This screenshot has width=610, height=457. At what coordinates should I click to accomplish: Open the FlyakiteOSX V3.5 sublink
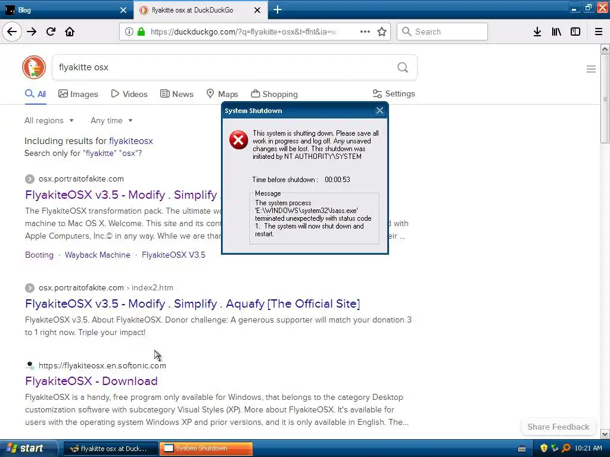tap(173, 255)
